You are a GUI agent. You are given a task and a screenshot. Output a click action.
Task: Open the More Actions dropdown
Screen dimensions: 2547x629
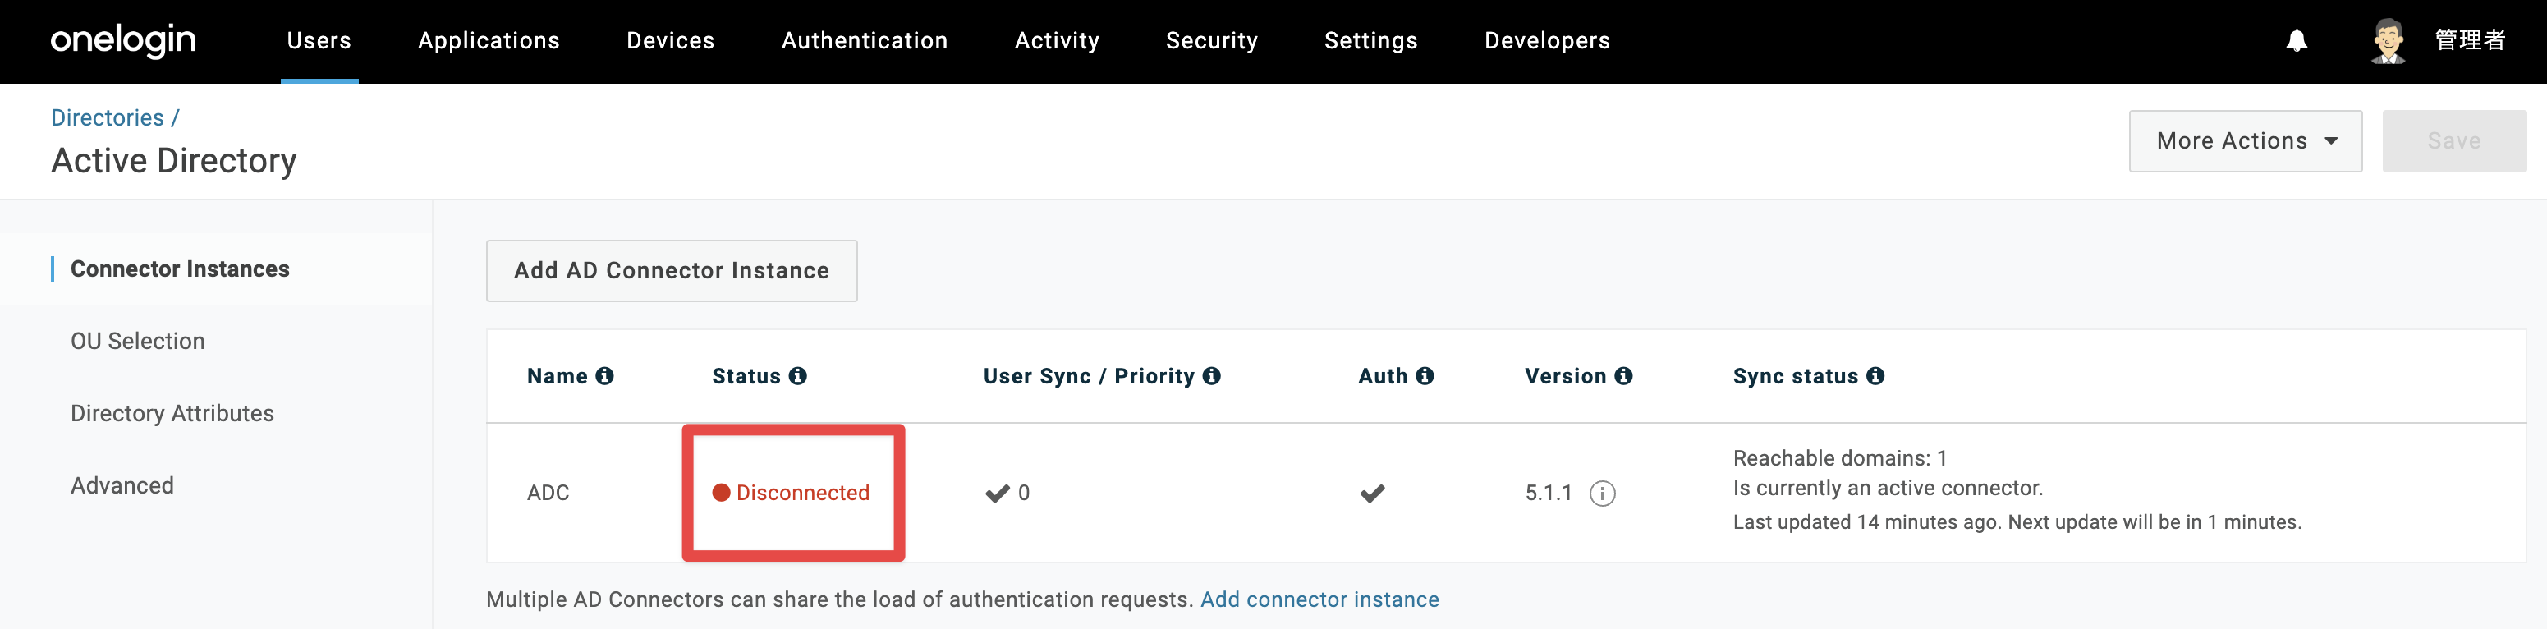click(2246, 140)
